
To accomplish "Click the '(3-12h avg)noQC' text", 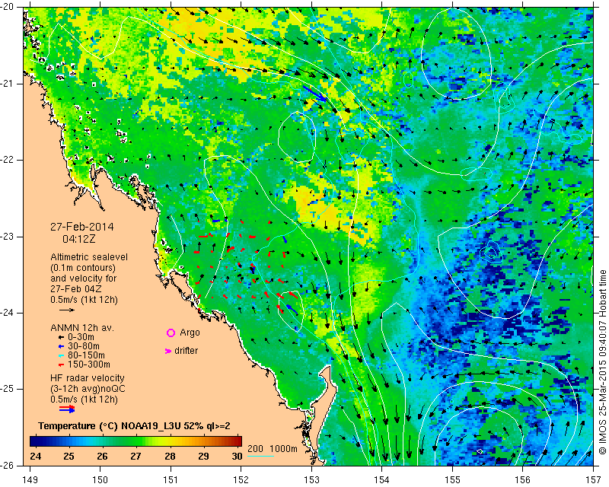I will click(88, 388).
